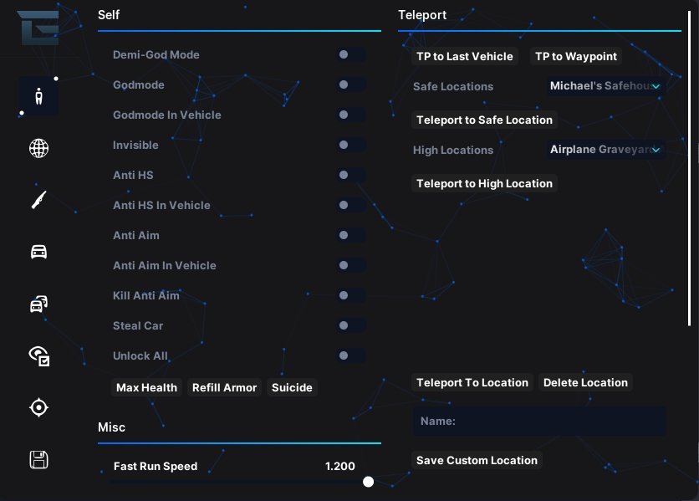This screenshot has width=699, height=501.
Task: Click Max Health button
Action: 146,387
